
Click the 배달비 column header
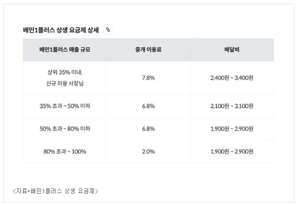232,50
